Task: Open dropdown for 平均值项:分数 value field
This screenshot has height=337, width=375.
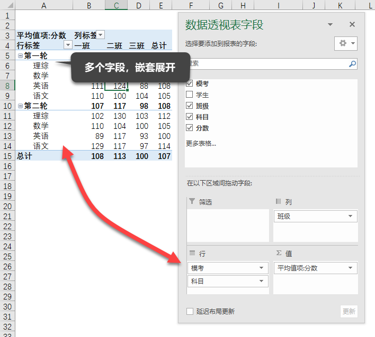Action: click(351, 268)
